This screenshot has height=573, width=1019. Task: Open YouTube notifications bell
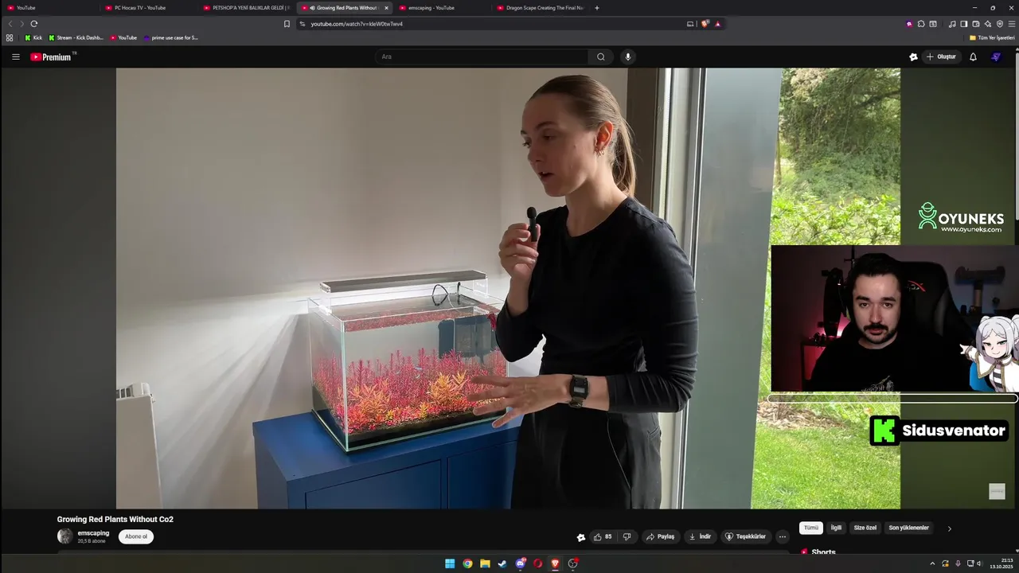(973, 57)
